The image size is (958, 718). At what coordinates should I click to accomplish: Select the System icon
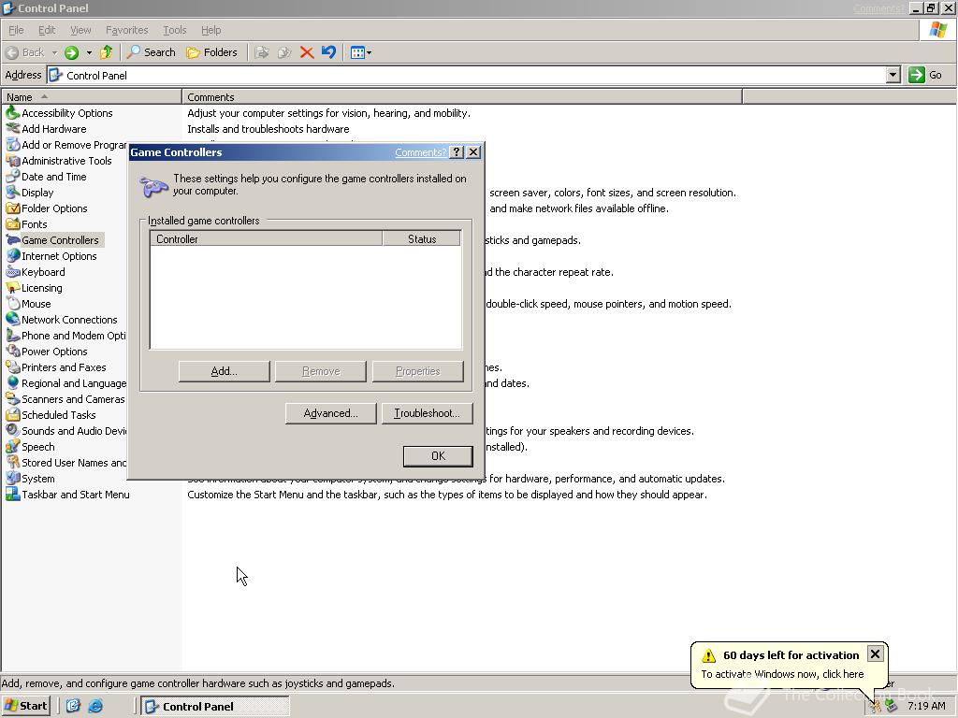point(13,478)
